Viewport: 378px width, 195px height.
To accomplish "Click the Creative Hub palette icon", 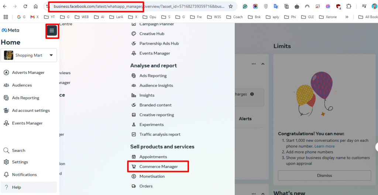I will coord(134,34).
